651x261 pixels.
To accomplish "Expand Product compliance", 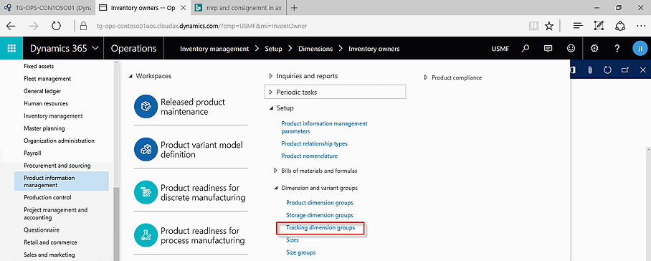I will click(426, 77).
